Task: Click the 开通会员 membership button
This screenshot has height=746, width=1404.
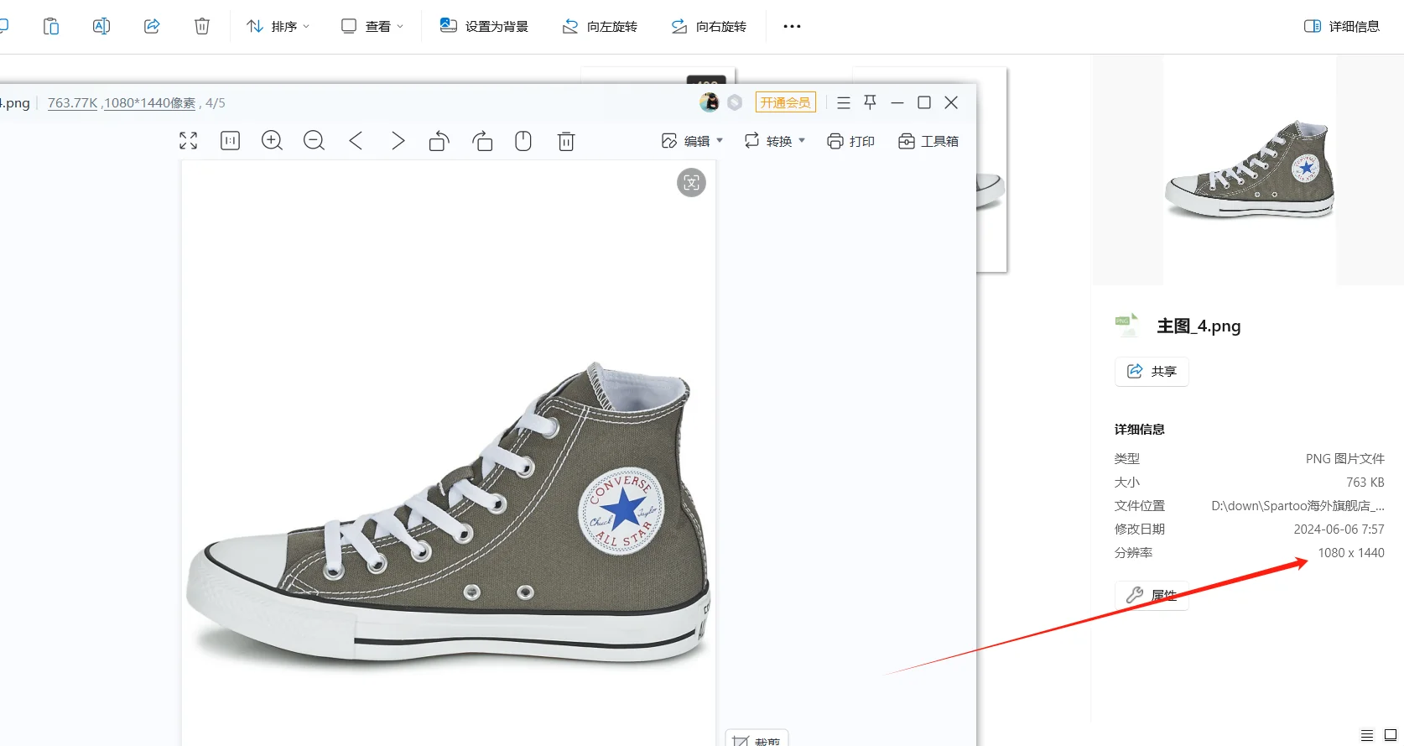Action: point(785,102)
